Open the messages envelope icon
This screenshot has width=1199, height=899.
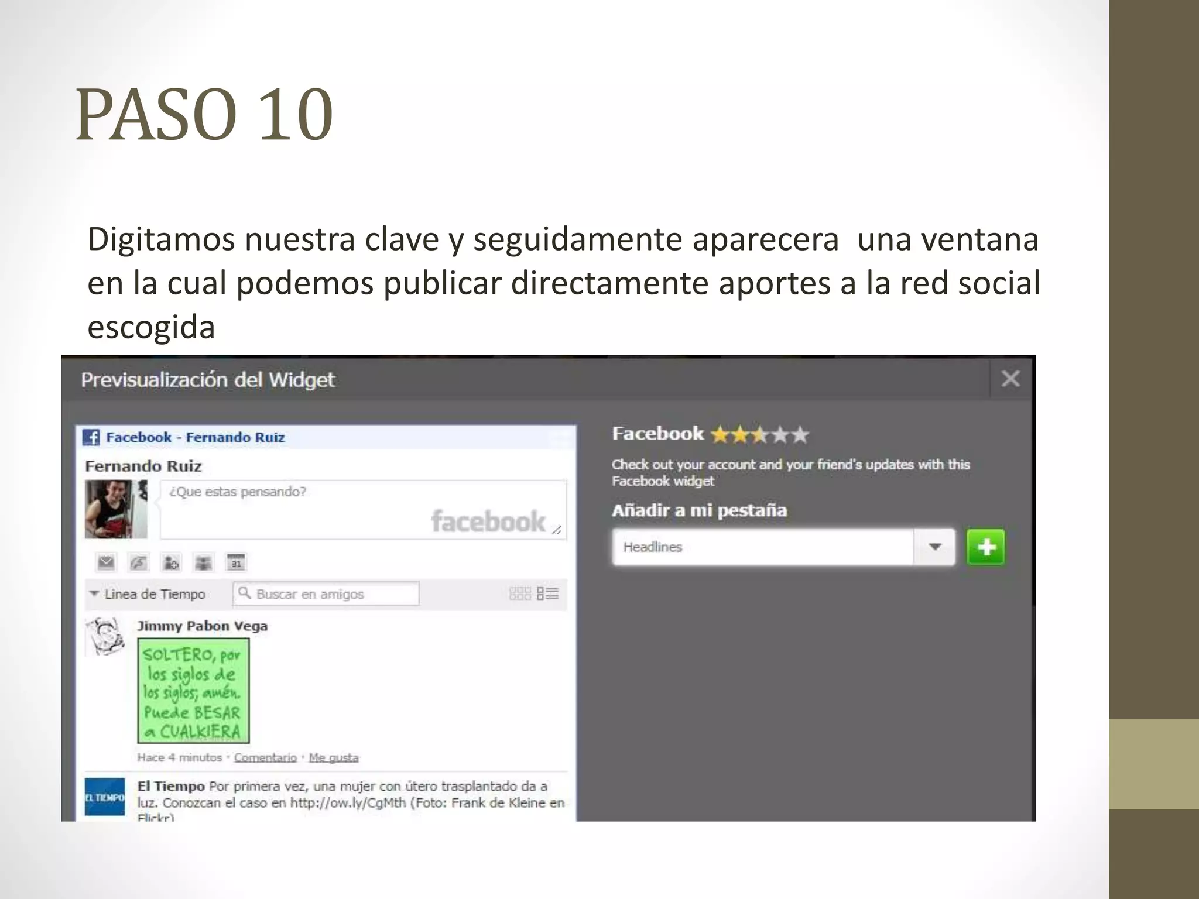pos(106,562)
